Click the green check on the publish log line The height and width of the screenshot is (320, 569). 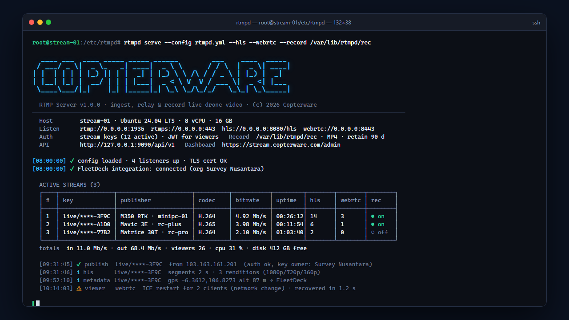(79, 264)
